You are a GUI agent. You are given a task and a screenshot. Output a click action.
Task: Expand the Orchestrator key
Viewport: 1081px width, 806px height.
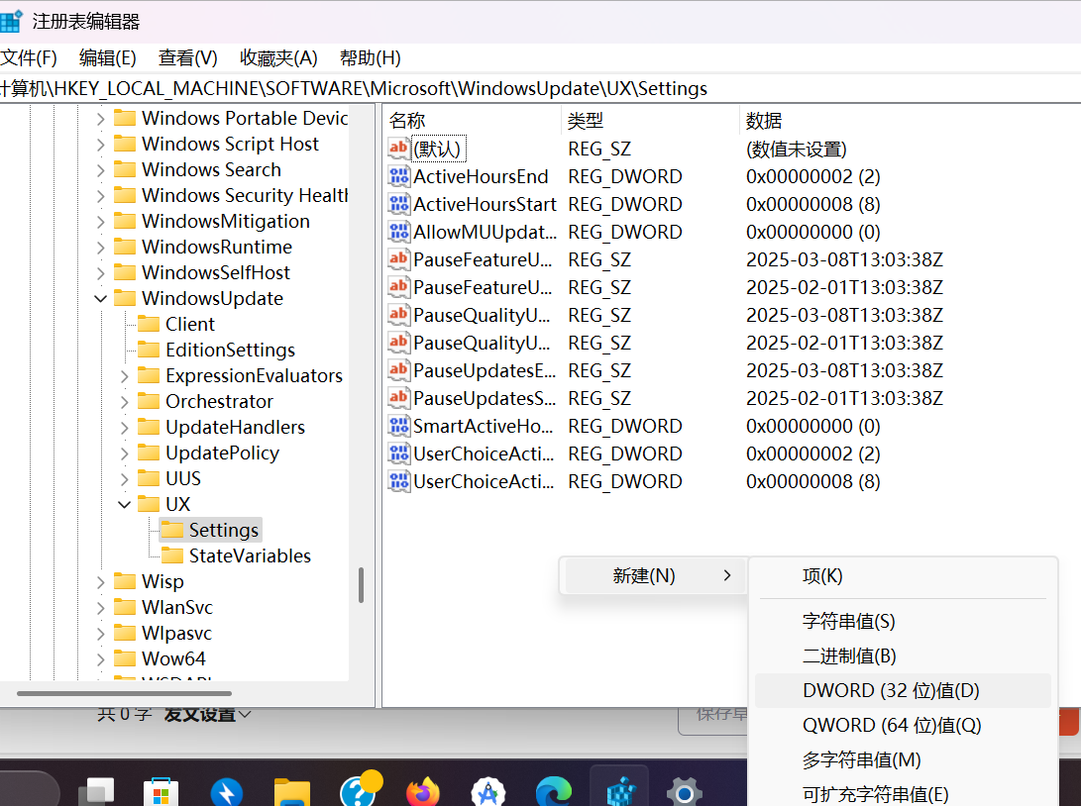124,401
